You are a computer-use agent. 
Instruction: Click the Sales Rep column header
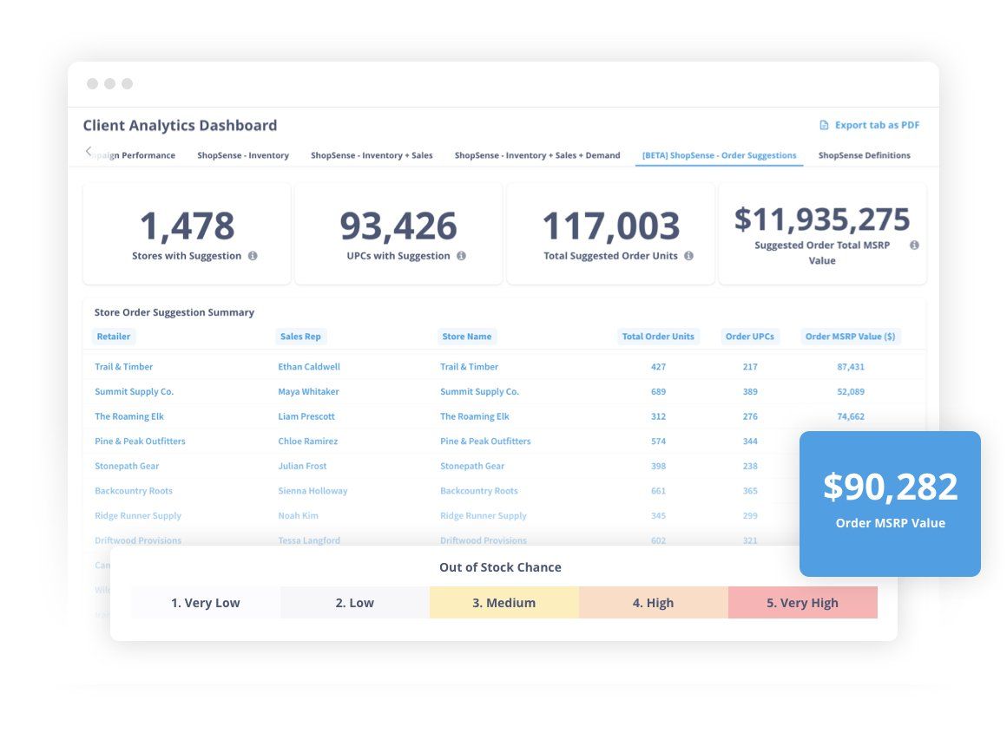[300, 337]
